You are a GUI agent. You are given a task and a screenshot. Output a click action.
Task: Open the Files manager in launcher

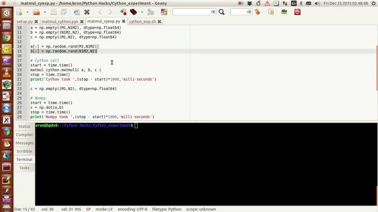pos(6,25)
